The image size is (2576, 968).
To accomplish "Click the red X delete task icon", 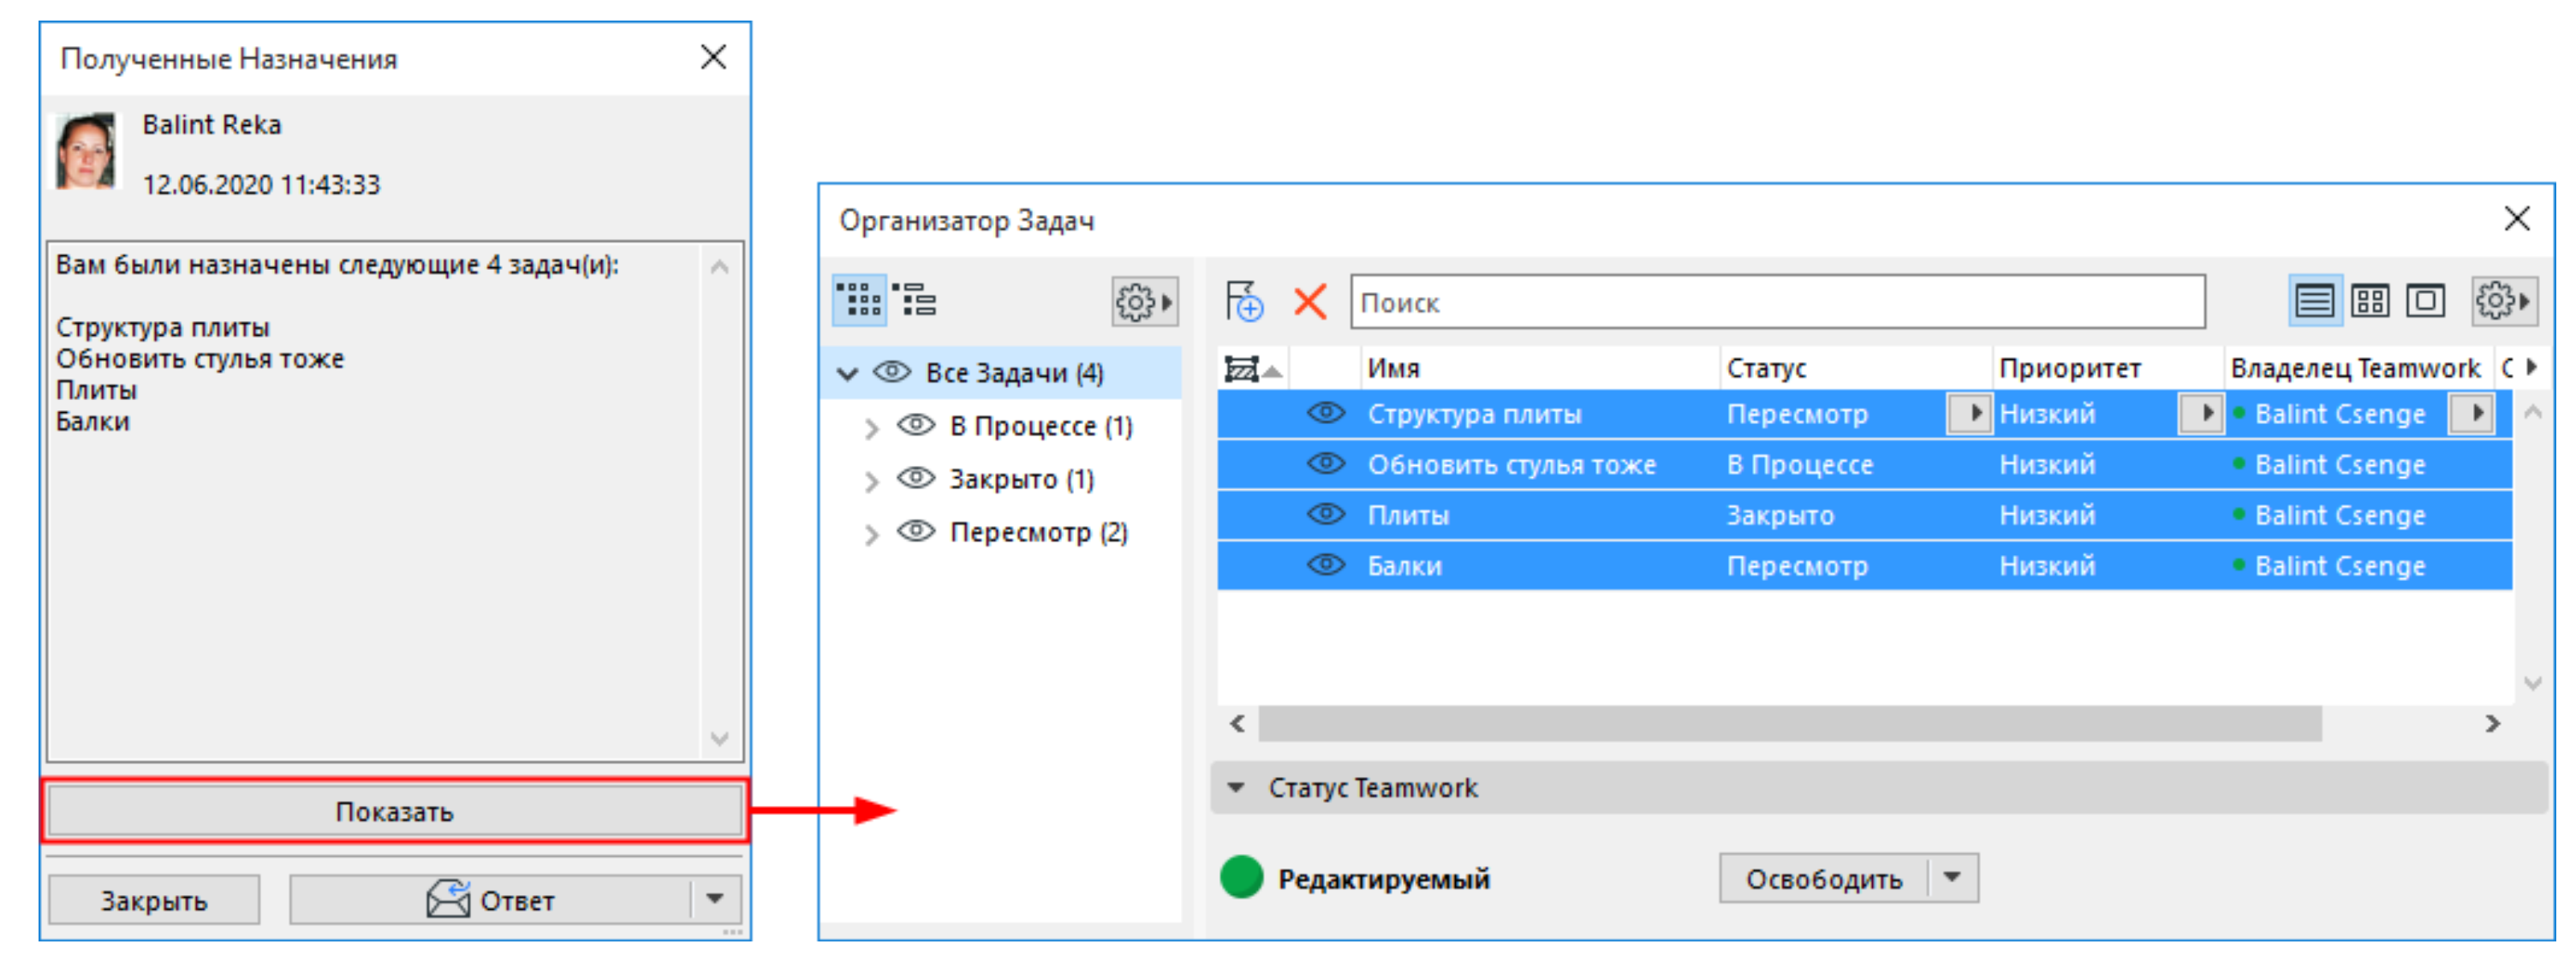I will 1309,301.
